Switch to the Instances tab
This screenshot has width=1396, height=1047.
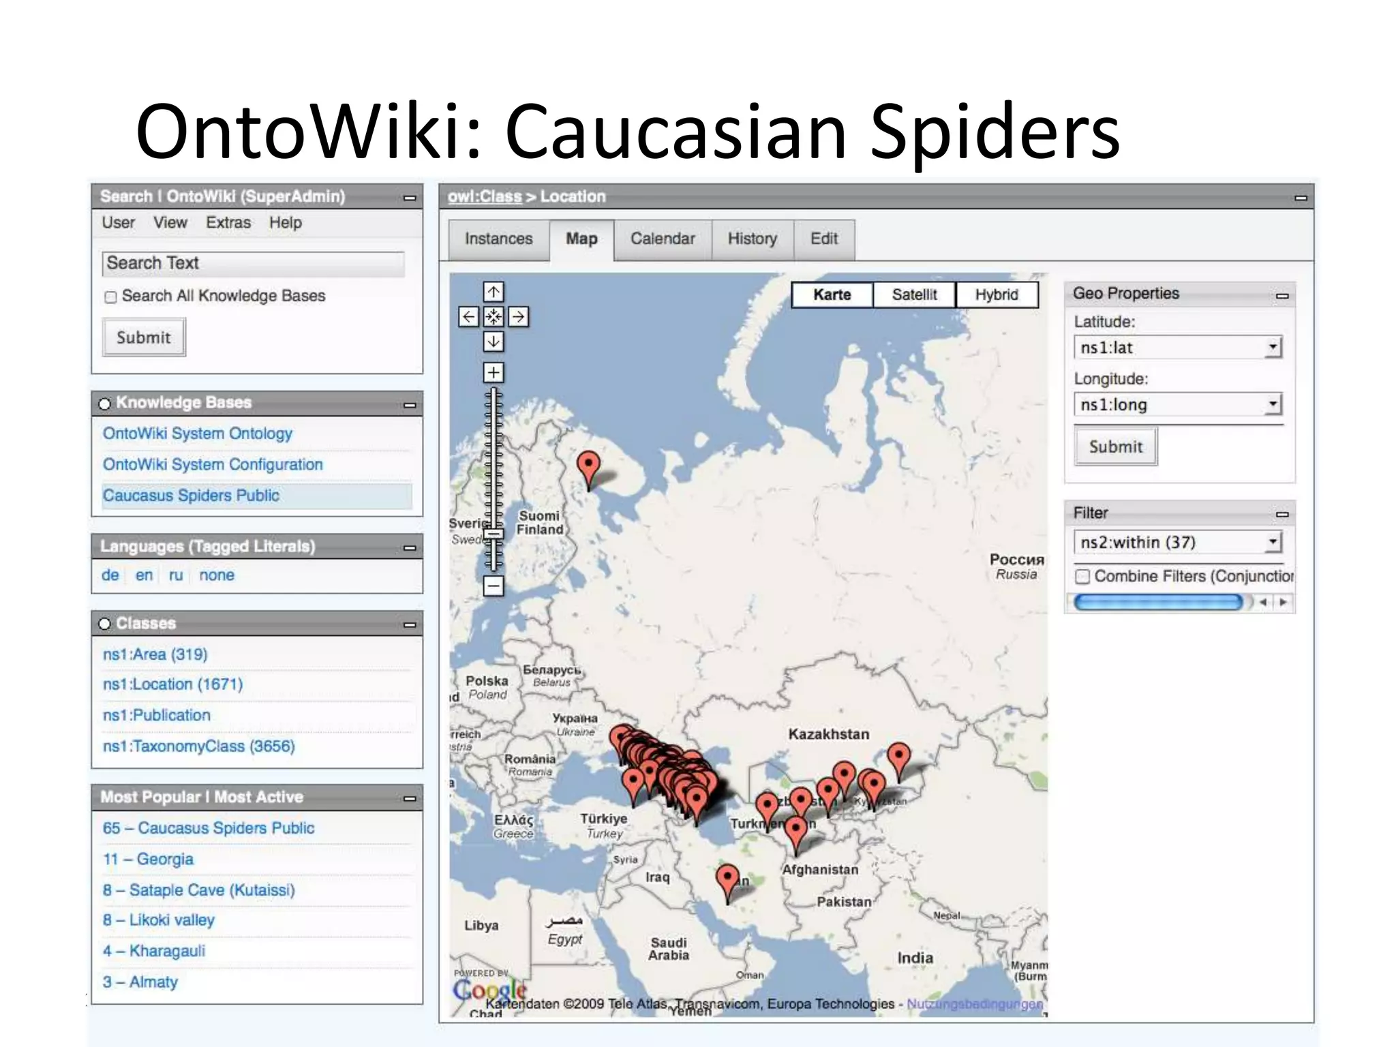498,239
